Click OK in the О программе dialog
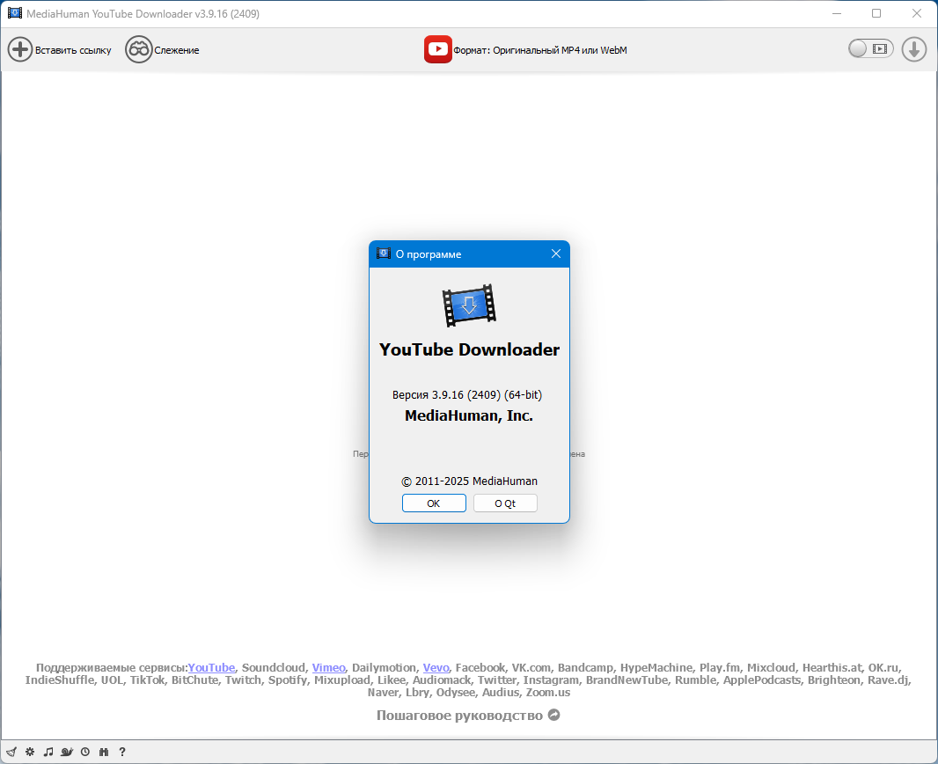 [434, 503]
